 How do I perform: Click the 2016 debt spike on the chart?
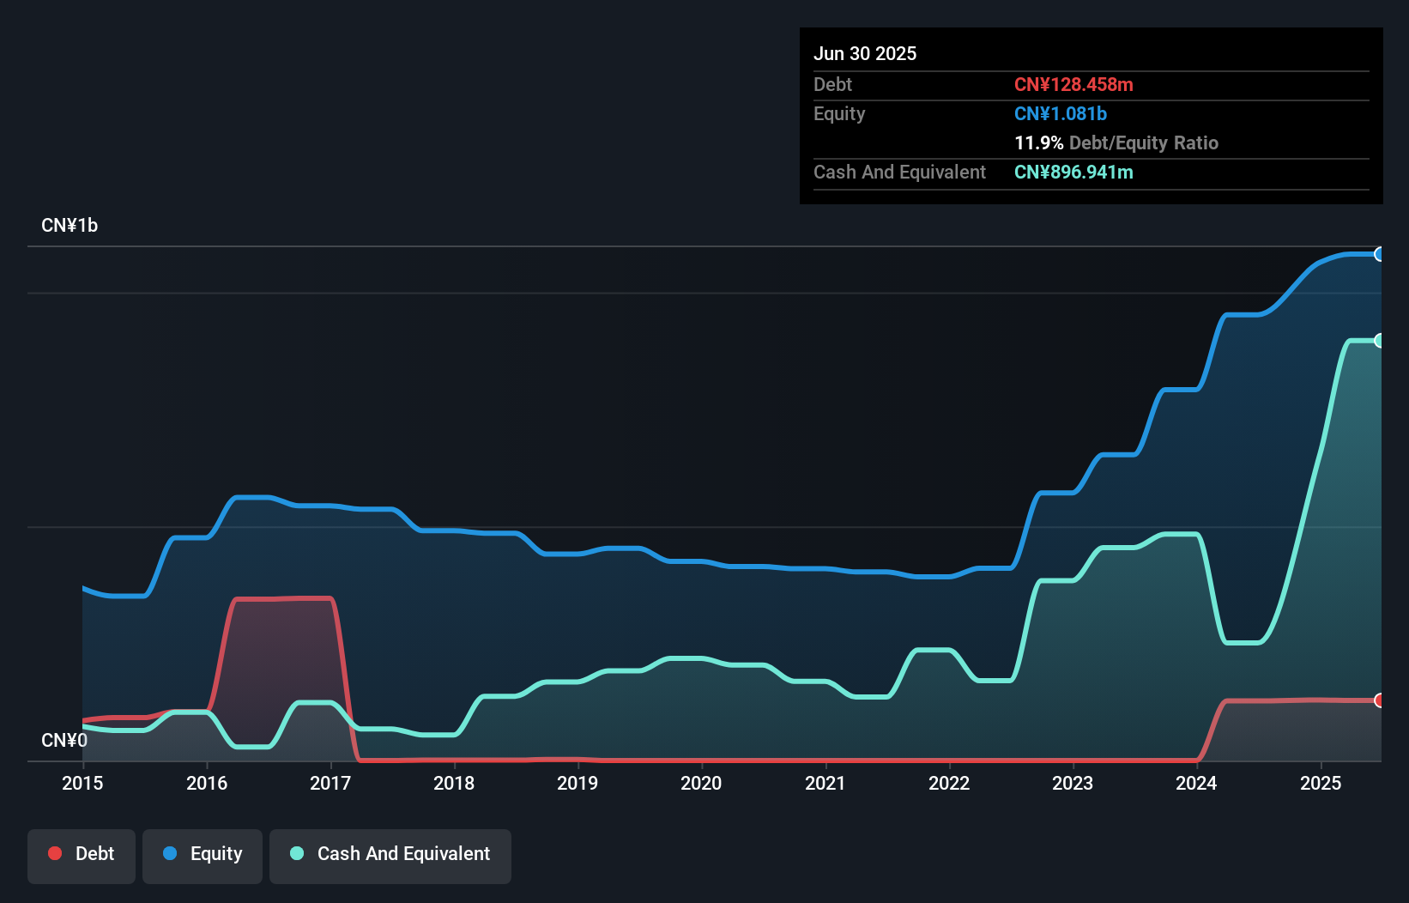(x=283, y=644)
